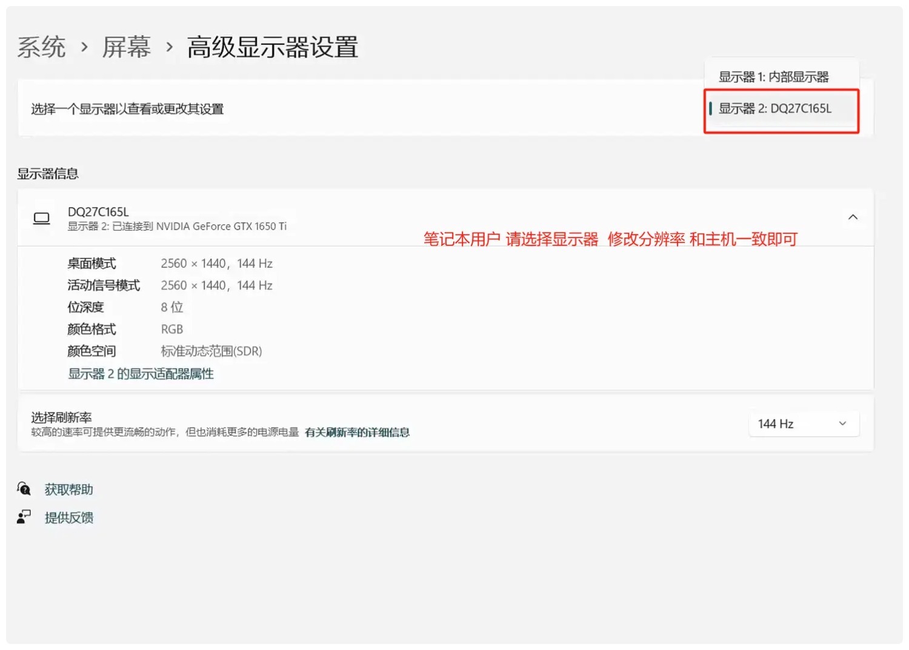The width and height of the screenshot is (909, 650).
Task: Click the 获取帮助 text link
Action: coord(68,489)
